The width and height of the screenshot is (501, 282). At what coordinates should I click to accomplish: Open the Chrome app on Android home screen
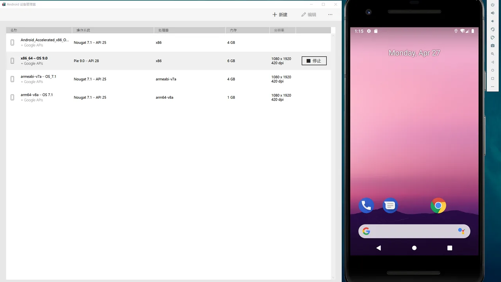pos(438,205)
